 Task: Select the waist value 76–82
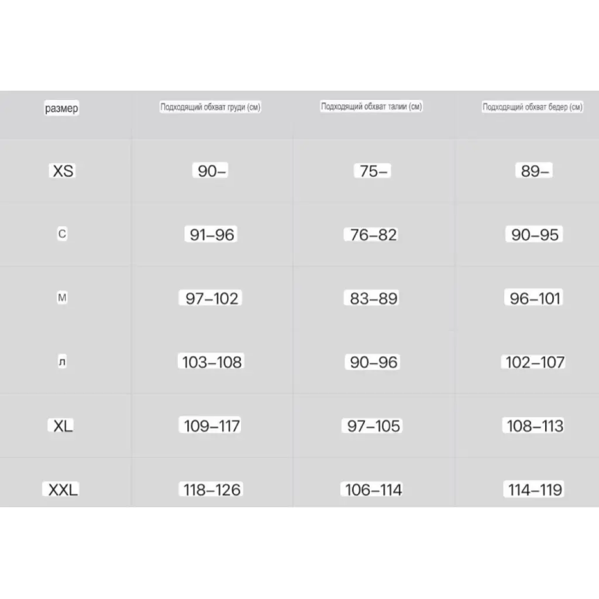click(373, 235)
